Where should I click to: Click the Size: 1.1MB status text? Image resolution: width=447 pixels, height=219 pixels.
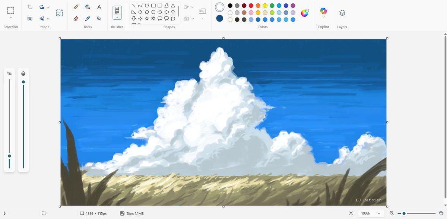(135, 213)
